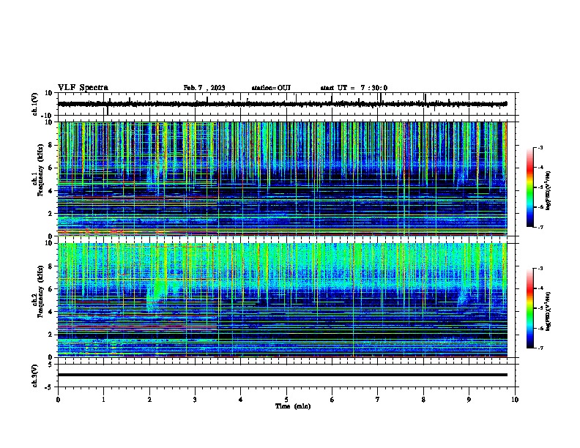Click the upper PSD color scale bar
The width and height of the screenshot is (580, 448).
(530, 187)
